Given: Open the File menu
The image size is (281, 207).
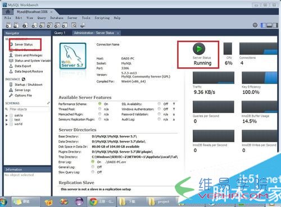Looking at the screenshot, I should tap(8, 18).
